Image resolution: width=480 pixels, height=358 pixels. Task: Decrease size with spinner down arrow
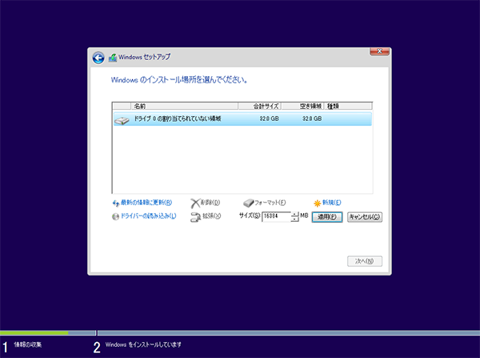click(x=294, y=219)
